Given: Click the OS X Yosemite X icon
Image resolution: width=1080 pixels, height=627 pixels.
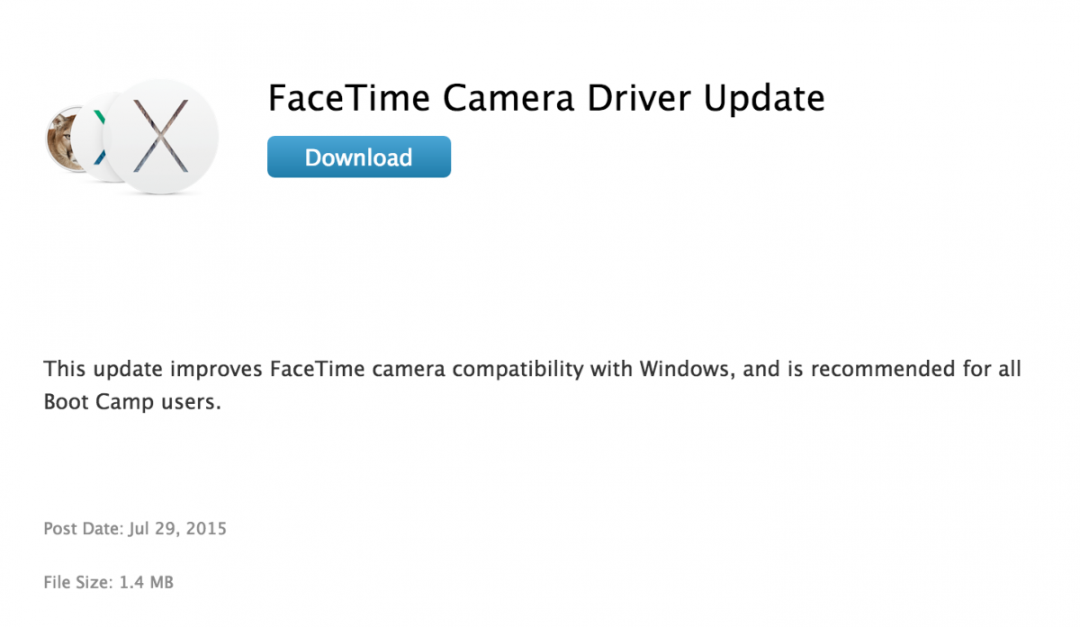Looking at the screenshot, I should coord(160,135).
